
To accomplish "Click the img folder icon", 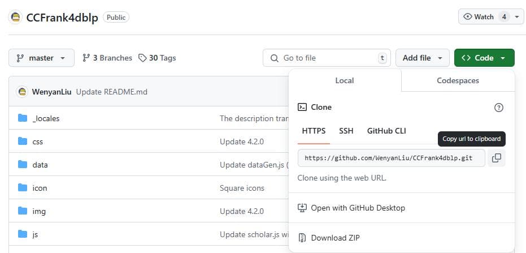I will (23, 211).
